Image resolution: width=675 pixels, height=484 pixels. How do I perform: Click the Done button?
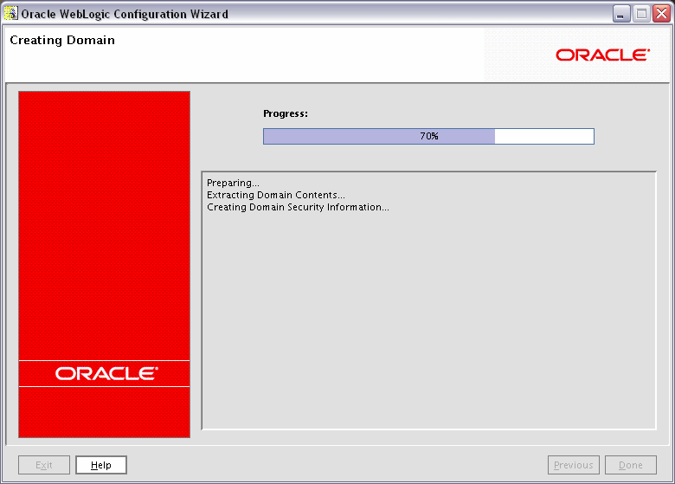pyautogui.click(x=631, y=465)
